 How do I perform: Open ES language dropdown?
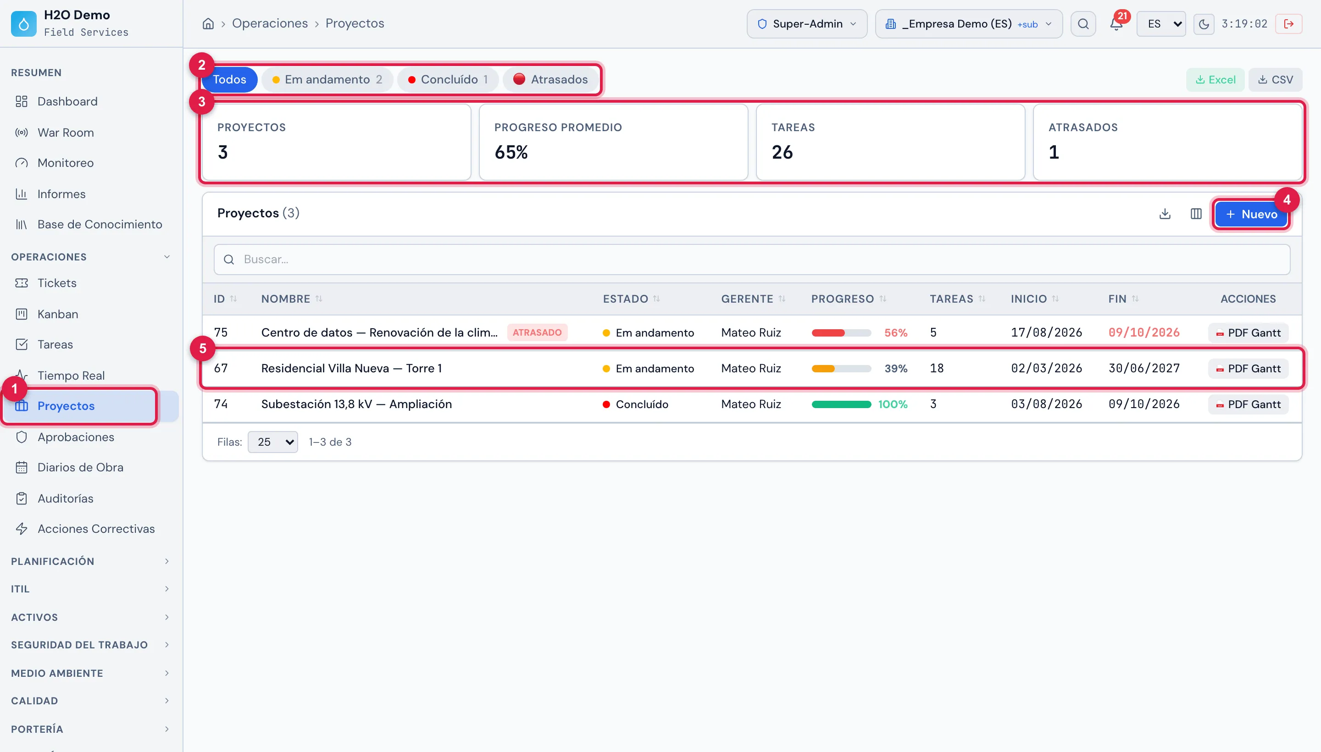coord(1161,24)
